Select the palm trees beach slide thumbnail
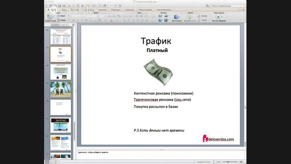The height and width of the screenshot is (164, 291). tap(60, 90)
